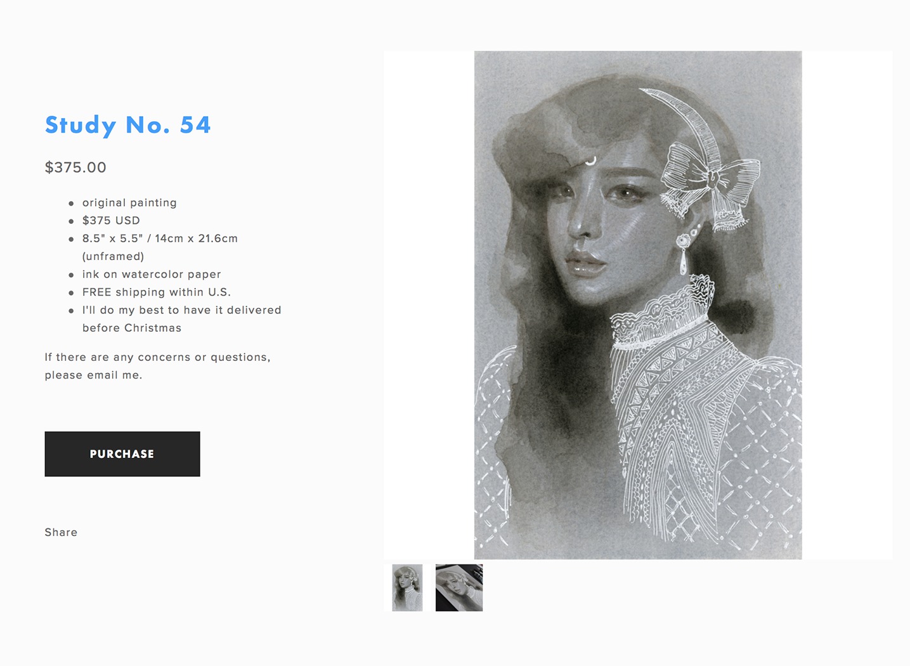The width and height of the screenshot is (910, 666).
Task: Select the second angled photo thumbnail
Action: [x=459, y=588]
